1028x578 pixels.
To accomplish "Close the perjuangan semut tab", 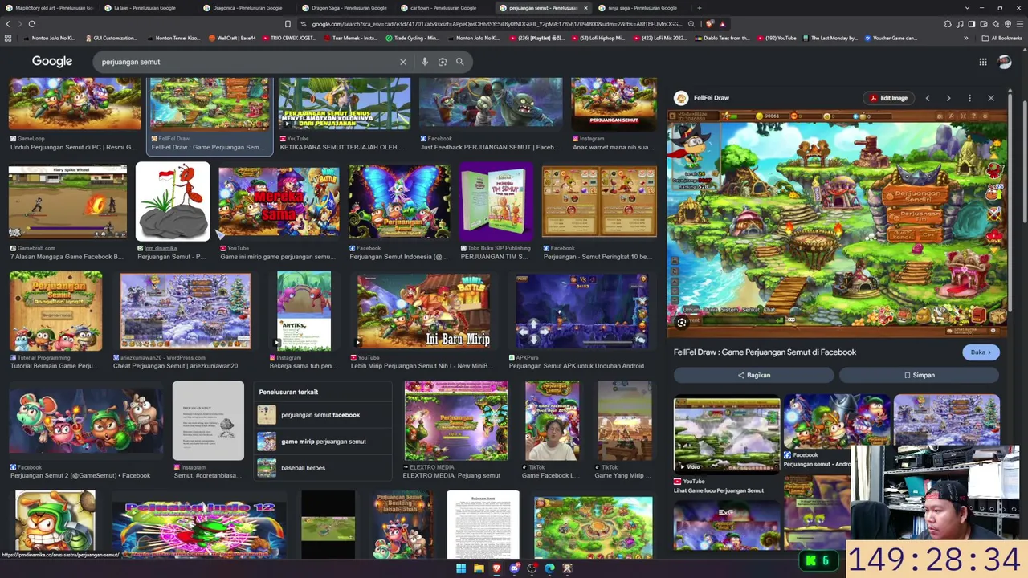I will (x=585, y=8).
